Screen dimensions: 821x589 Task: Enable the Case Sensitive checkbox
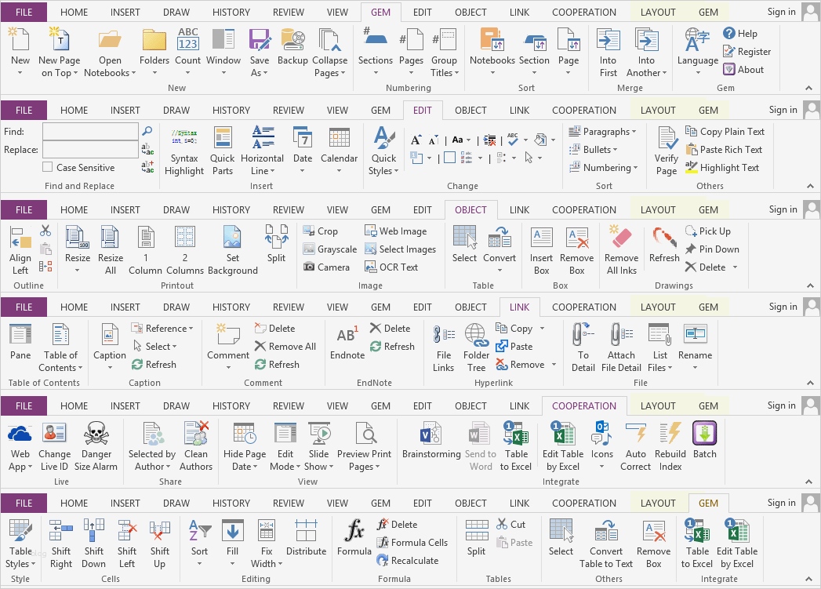tap(48, 167)
